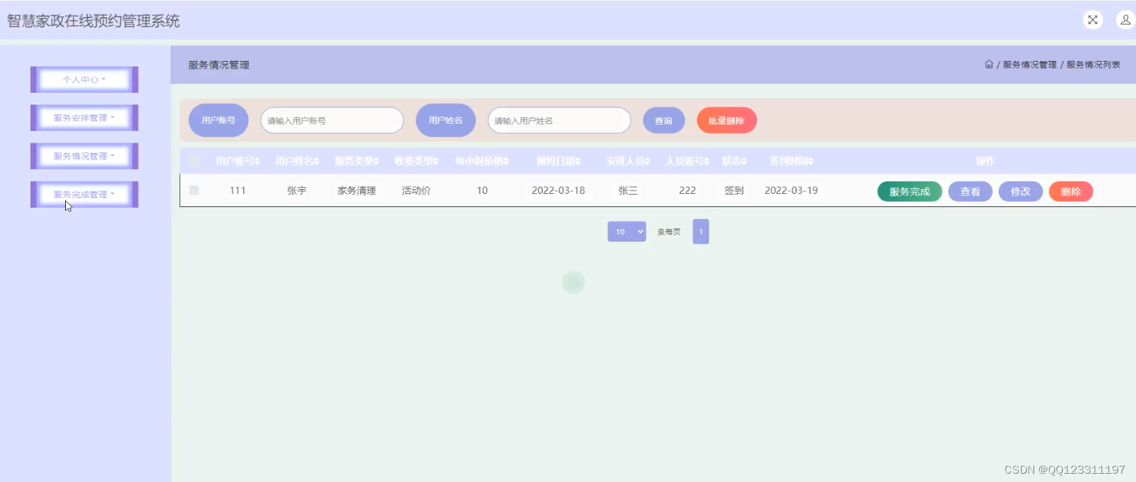Sort by 预约日期 column arrows
This screenshot has height=482, width=1136.
[578, 161]
